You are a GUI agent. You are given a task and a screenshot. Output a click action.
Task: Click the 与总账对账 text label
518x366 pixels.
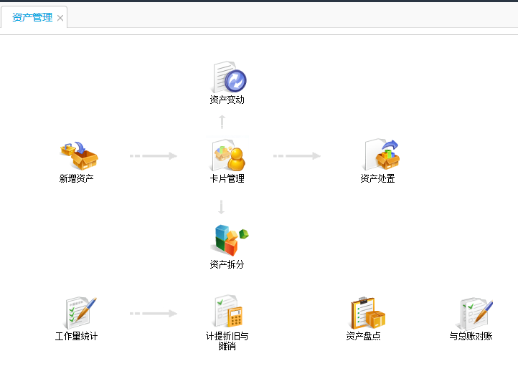(471, 336)
